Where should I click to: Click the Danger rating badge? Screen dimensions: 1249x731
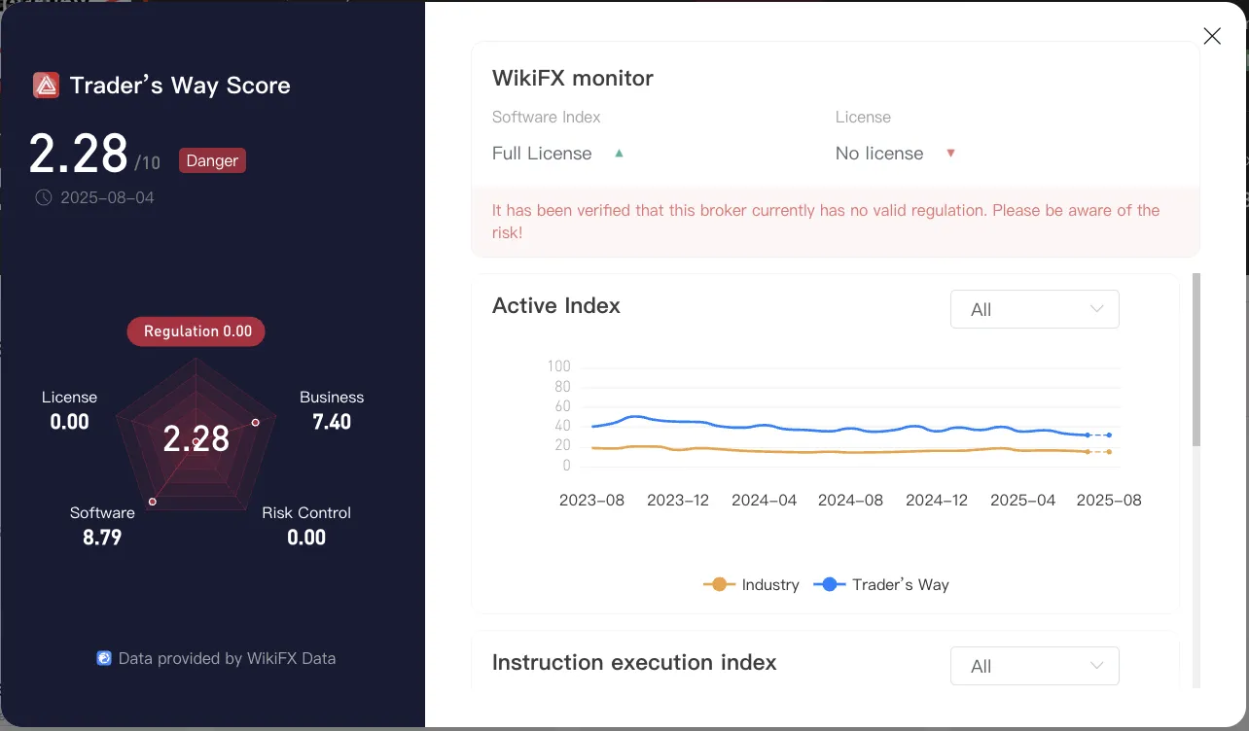click(x=212, y=160)
